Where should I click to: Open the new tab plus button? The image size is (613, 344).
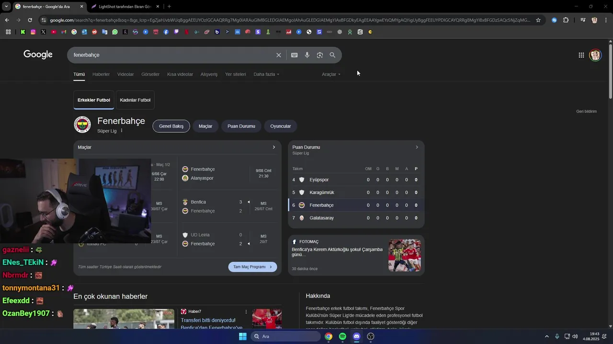point(169,6)
